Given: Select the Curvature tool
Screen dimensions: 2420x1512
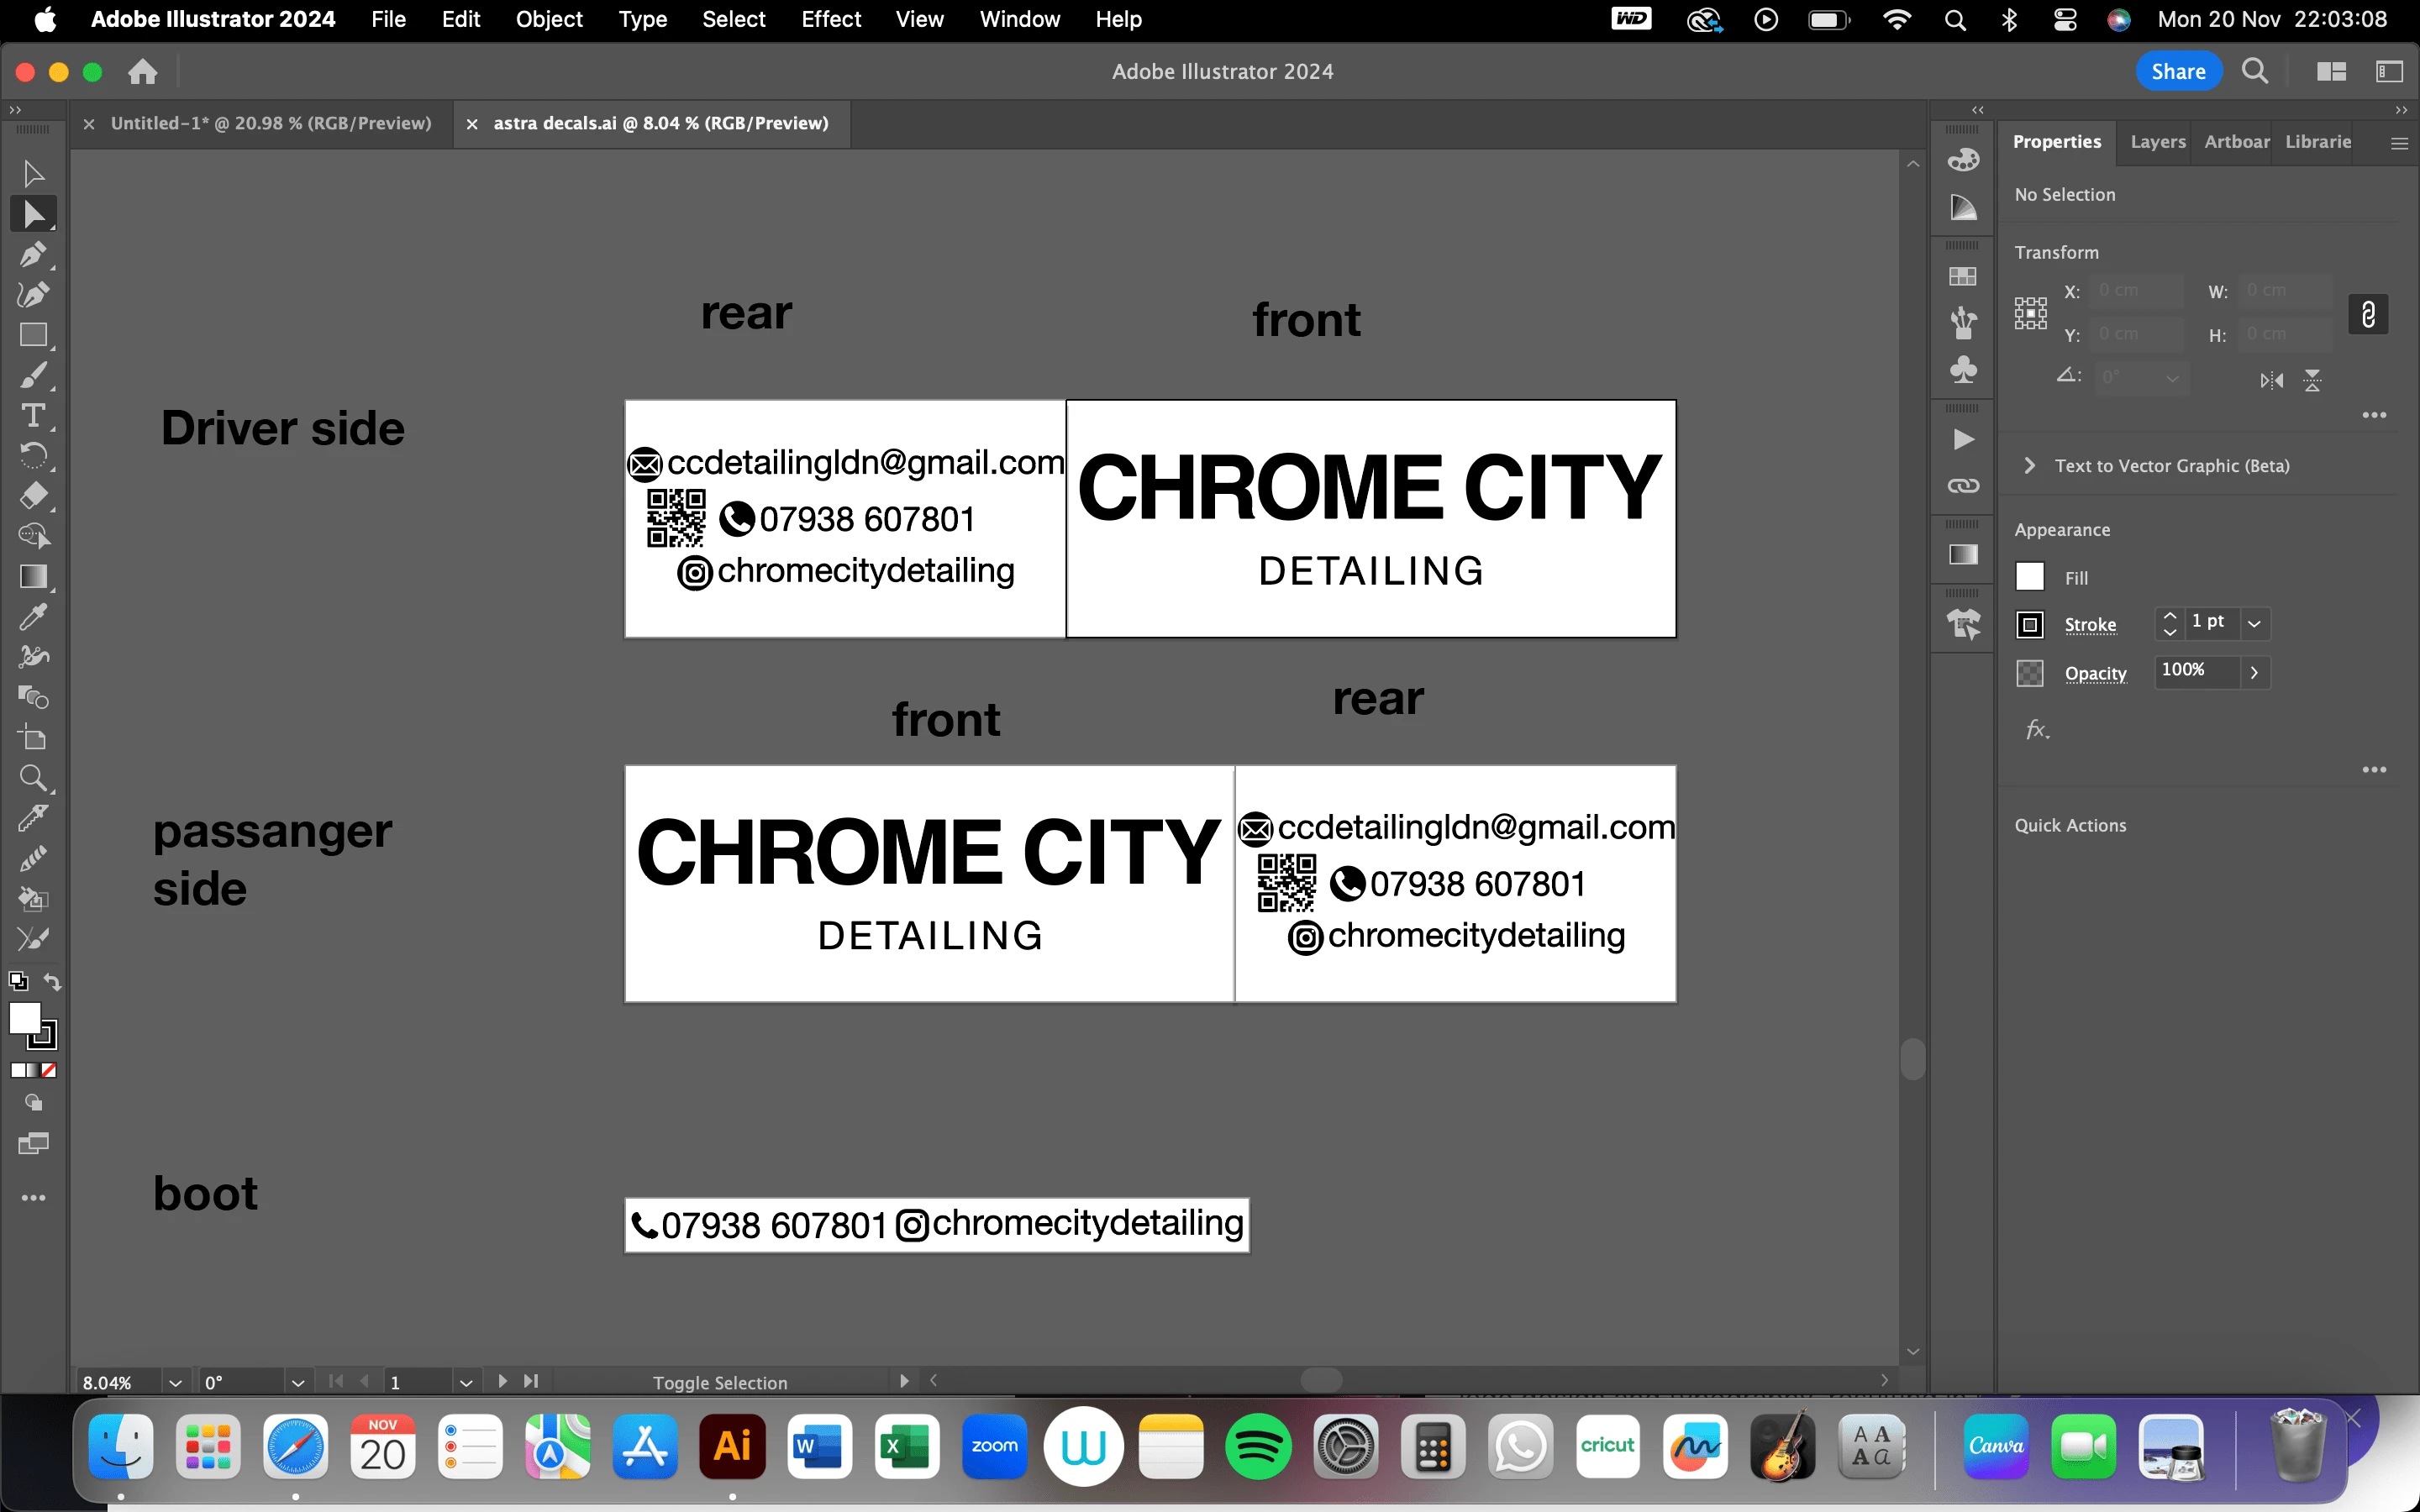Looking at the screenshot, I should click(33, 294).
